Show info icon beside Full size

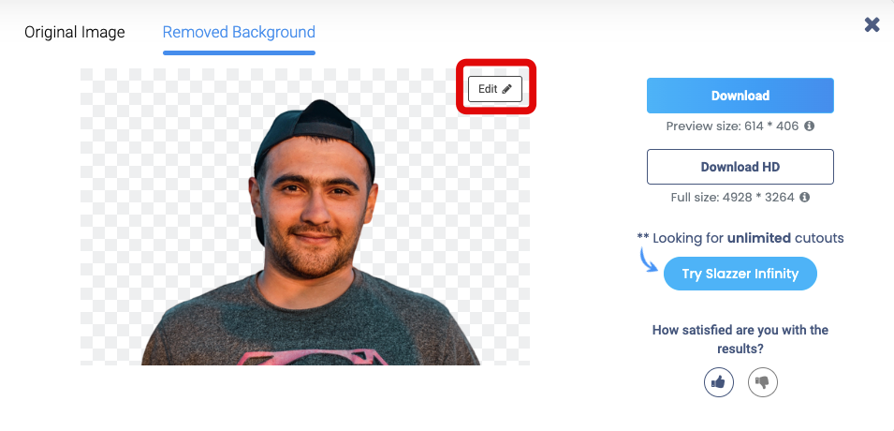pos(804,197)
